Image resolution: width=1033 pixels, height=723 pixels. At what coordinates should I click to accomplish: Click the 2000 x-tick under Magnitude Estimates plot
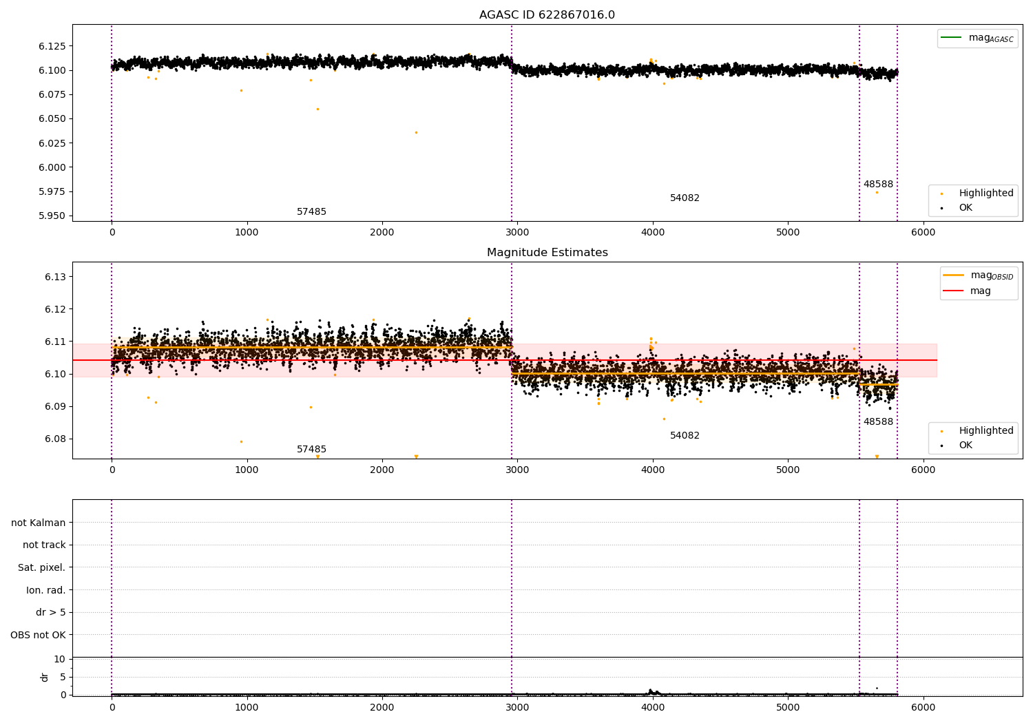382,470
